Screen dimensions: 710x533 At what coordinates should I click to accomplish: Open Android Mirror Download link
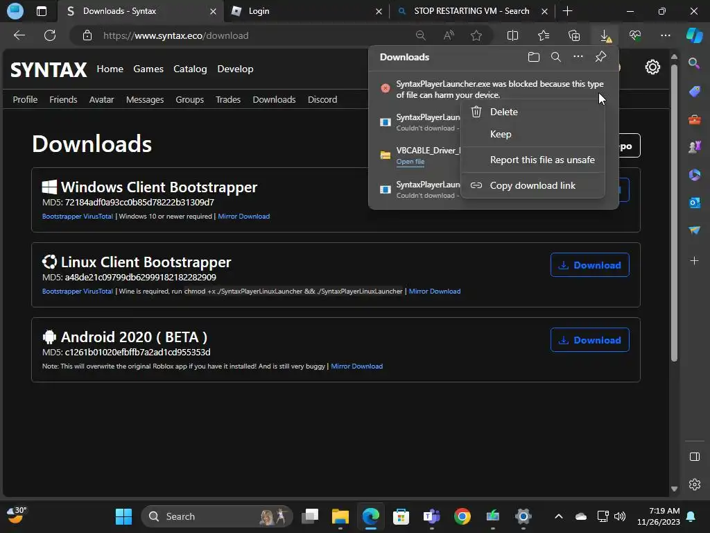[x=357, y=366]
